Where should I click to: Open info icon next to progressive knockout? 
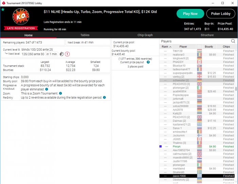pos(47,89)
